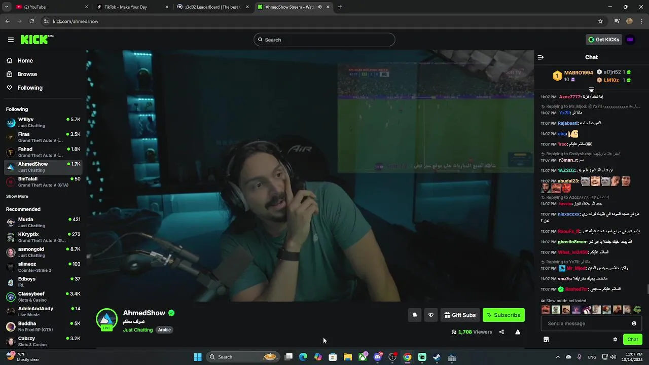Show hidden system tray icons
Image resolution: width=649 pixels, height=365 pixels.
[557, 357]
